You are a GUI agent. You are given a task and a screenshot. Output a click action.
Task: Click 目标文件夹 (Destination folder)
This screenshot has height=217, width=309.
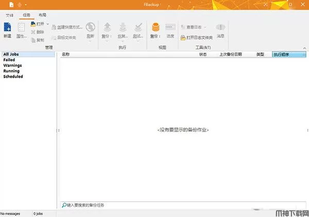pos(64,38)
